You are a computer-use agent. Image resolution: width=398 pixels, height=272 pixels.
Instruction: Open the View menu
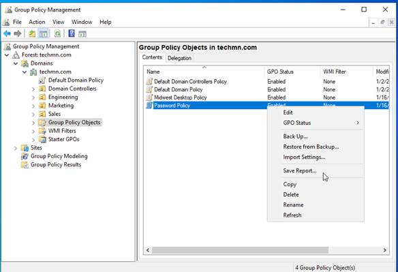(x=59, y=22)
